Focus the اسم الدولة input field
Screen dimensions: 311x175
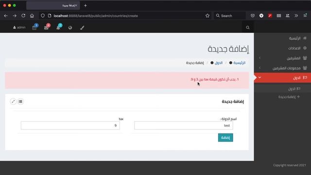(x=184, y=125)
